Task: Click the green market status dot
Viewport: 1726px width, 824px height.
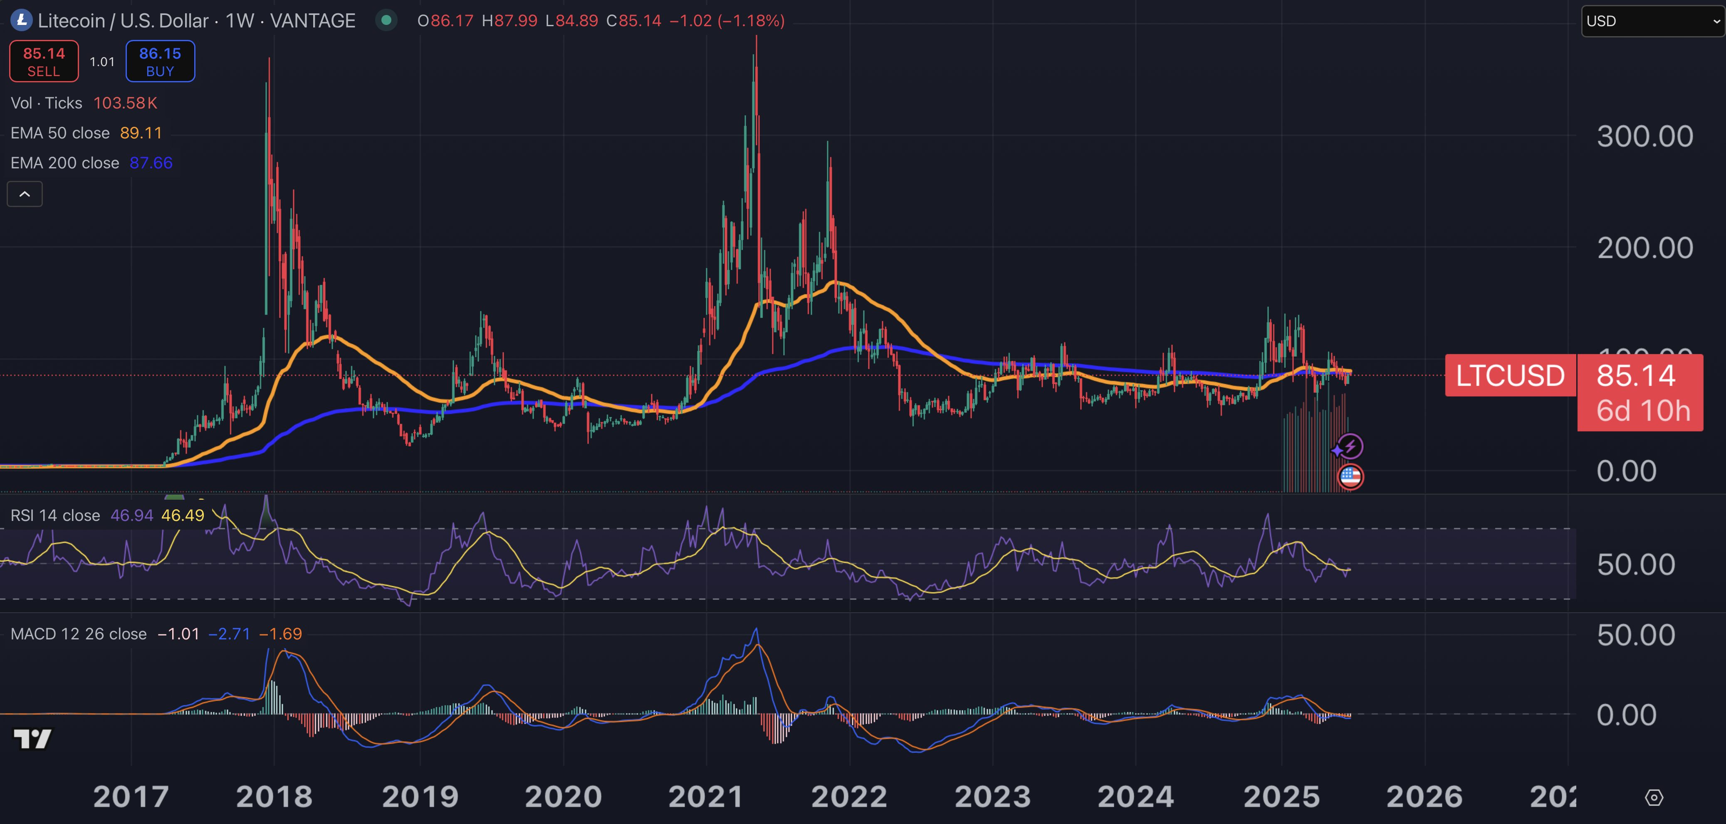Action: [x=386, y=20]
